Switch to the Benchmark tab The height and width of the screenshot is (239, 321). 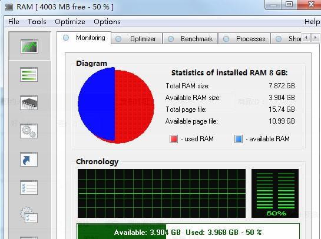point(190,38)
